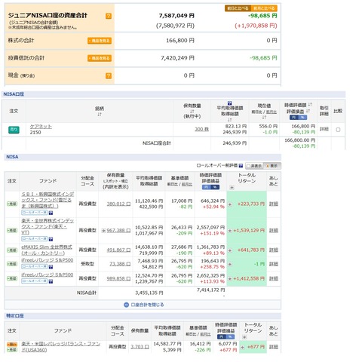Click 73,388 口 quantity link
The image size is (362, 362).
pyautogui.click(x=120, y=264)
